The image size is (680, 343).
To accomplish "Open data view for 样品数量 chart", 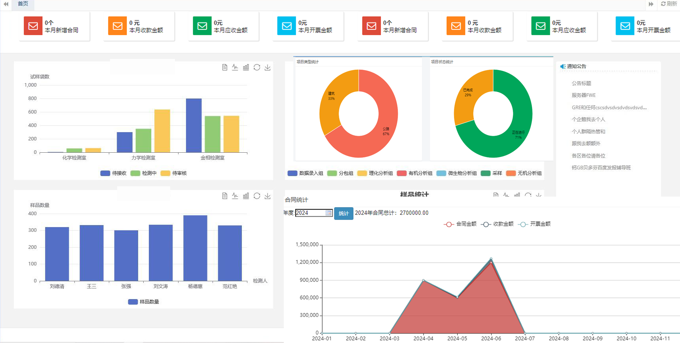I will tap(224, 196).
